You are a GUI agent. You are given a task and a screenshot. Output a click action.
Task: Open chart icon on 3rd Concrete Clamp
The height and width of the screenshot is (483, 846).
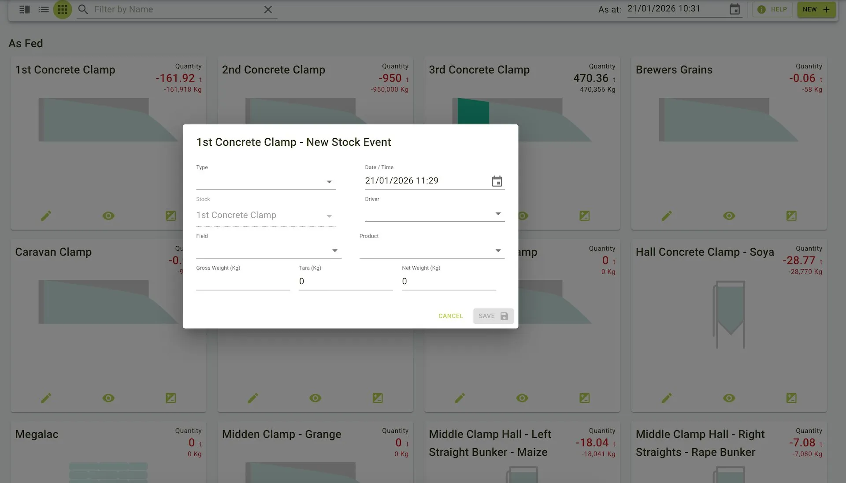coord(584,216)
